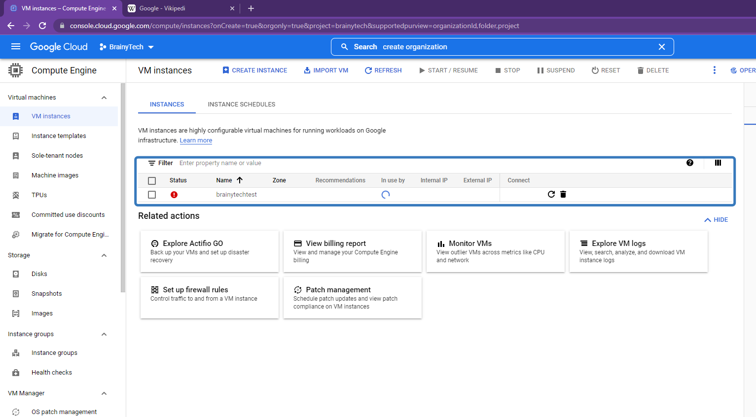Click the Disks sidebar icon
Screen dimensions: 756x417
coord(16,274)
